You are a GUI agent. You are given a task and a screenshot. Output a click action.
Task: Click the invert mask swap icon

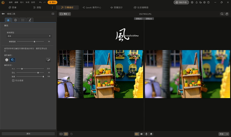click(x=48, y=59)
